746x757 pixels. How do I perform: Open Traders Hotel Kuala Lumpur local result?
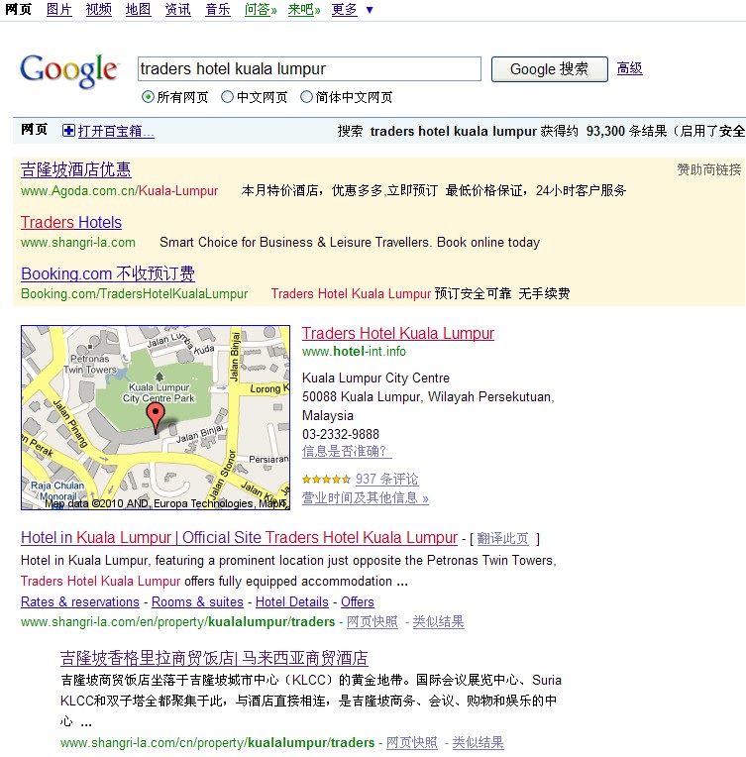[x=398, y=333]
